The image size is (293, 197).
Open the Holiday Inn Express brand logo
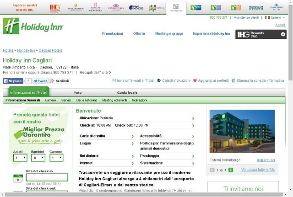pos(196,8)
